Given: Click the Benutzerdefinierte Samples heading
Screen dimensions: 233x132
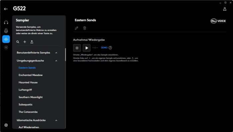Looking at the screenshot, I should (33, 53).
